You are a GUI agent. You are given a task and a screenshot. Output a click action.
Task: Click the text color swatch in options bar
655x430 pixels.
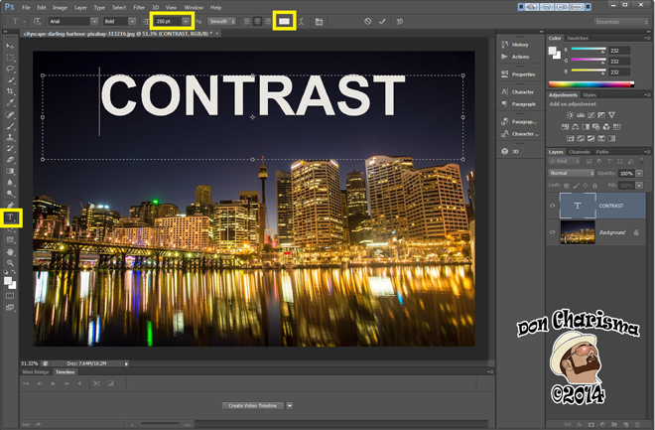pos(283,21)
